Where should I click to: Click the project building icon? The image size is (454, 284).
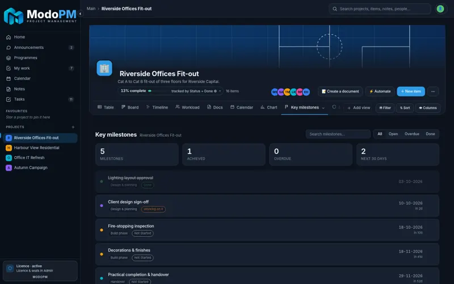pyautogui.click(x=104, y=68)
